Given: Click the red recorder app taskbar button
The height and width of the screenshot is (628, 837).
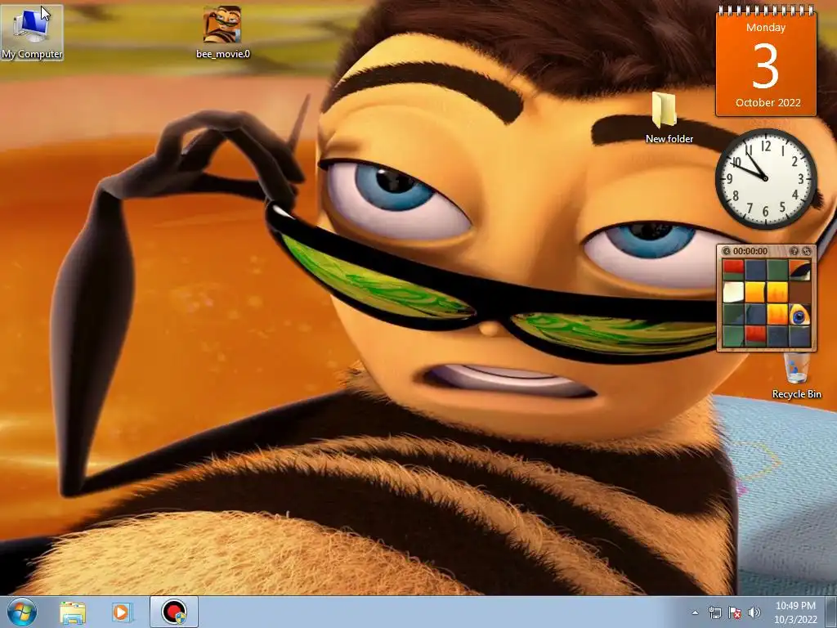Looking at the screenshot, I should click(174, 612).
